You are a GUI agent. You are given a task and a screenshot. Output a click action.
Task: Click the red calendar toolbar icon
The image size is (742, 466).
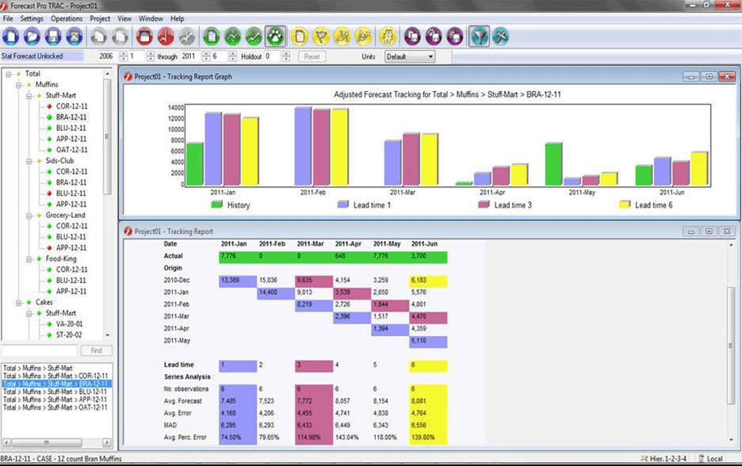144,36
